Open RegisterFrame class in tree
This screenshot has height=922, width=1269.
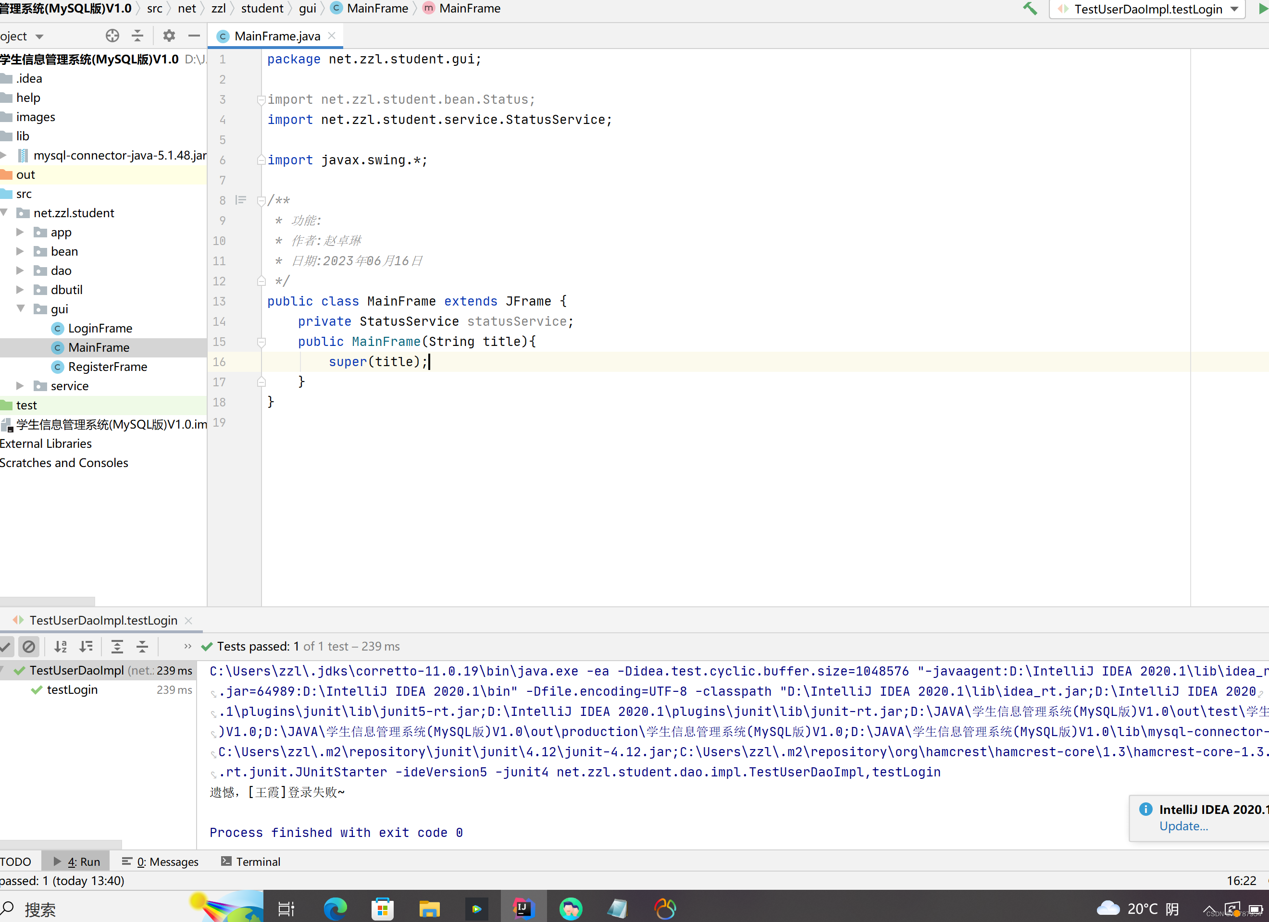click(107, 367)
